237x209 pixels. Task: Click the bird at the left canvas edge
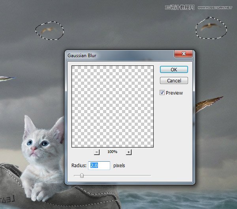pos(6,78)
